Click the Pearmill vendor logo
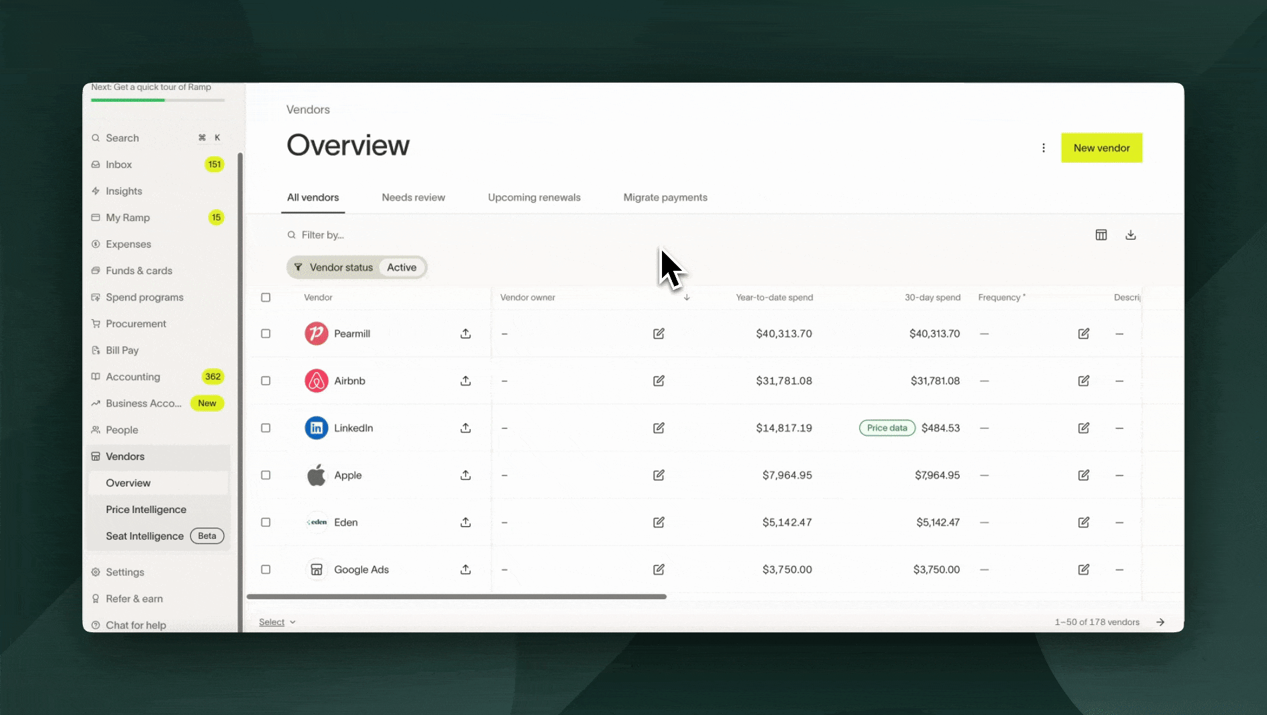 (316, 334)
